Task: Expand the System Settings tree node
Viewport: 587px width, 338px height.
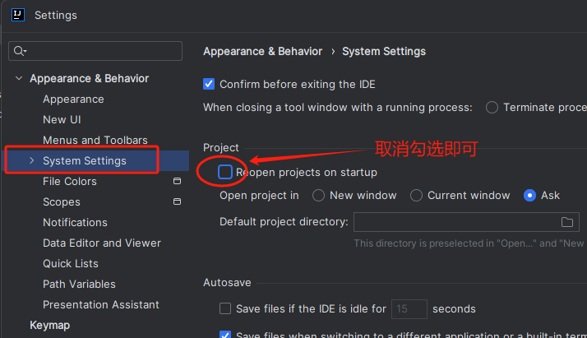Action: tap(32, 160)
